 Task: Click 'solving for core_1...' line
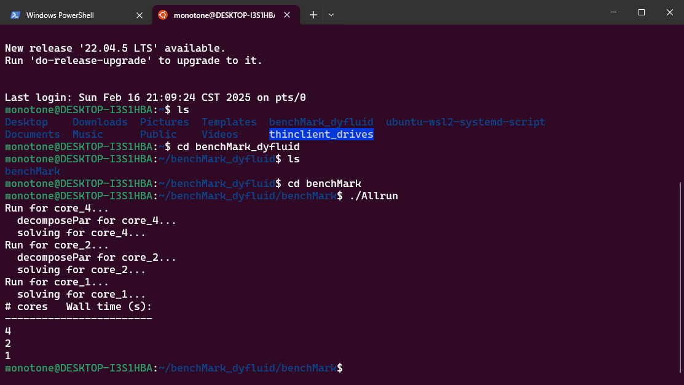click(x=81, y=294)
